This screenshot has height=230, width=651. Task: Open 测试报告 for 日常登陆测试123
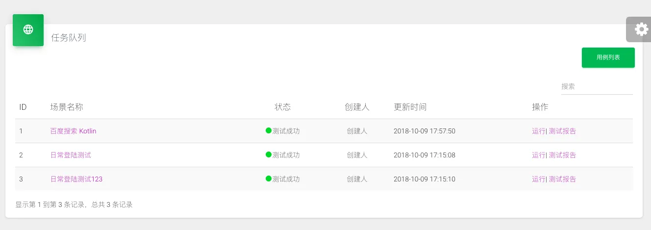pos(562,179)
